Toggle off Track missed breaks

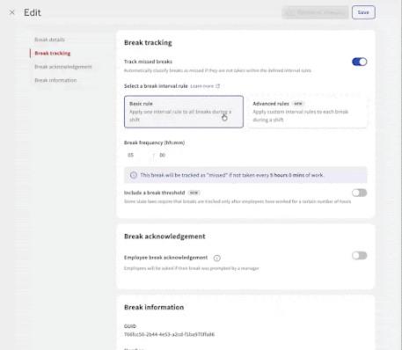pyautogui.click(x=359, y=62)
